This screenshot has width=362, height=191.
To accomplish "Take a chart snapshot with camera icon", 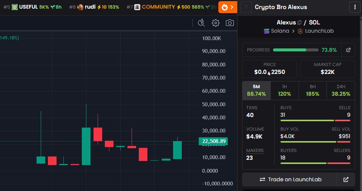I will 230,23.
